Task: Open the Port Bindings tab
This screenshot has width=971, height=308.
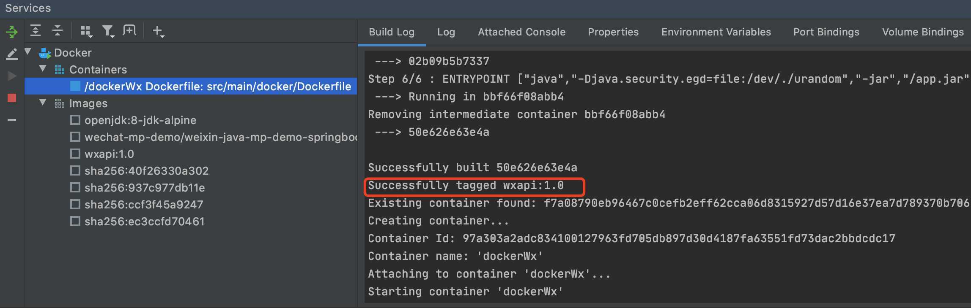Action: click(x=826, y=32)
